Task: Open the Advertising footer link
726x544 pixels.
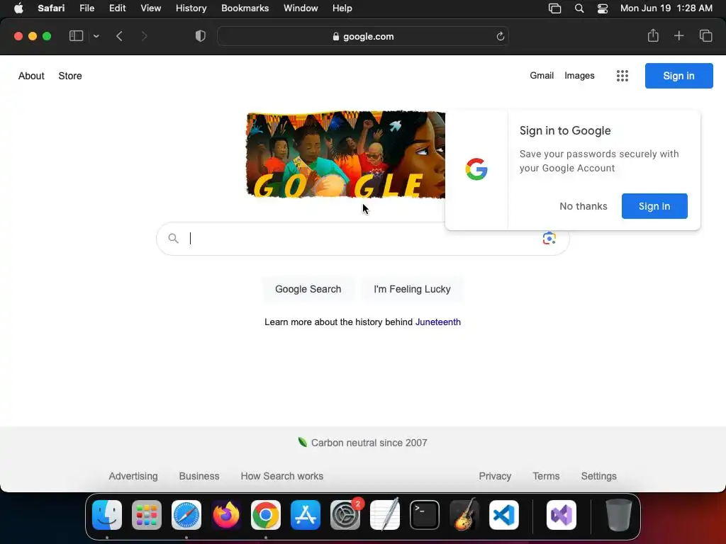Action: click(133, 476)
